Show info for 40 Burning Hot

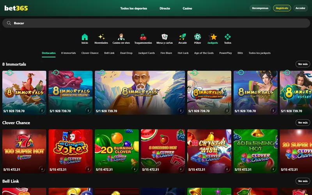click(273, 169)
